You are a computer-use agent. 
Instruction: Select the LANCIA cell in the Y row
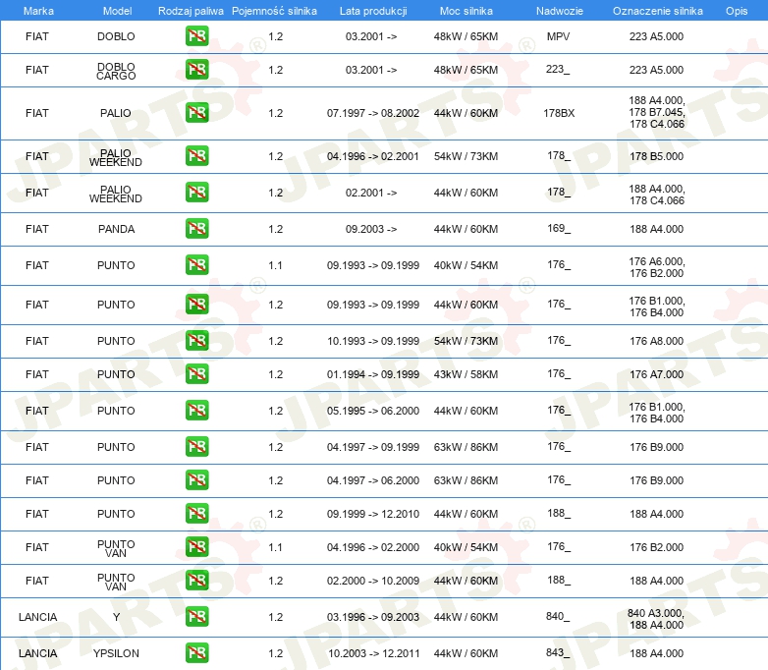(x=37, y=617)
